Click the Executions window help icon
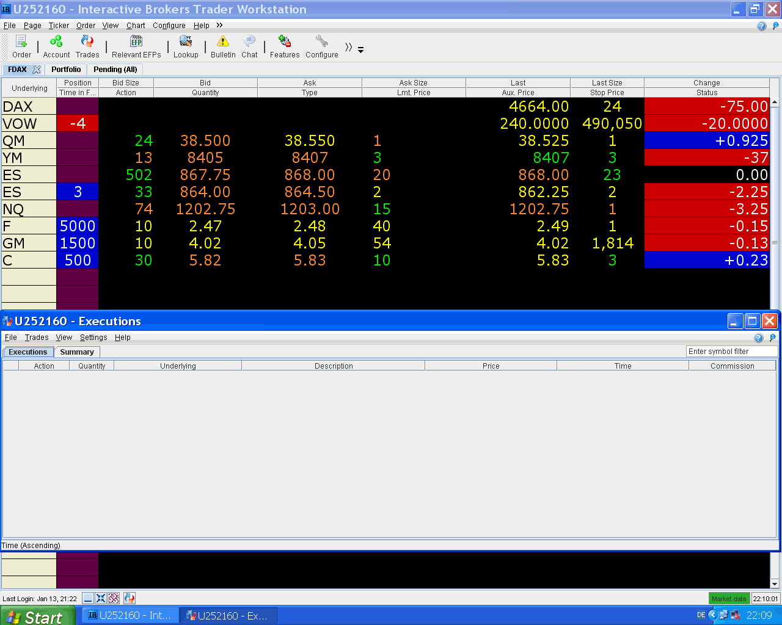Viewport: 782px width, 625px height. click(759, 338)
